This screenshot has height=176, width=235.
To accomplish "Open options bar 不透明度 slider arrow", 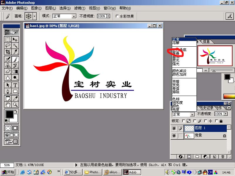I will point(108,16).
